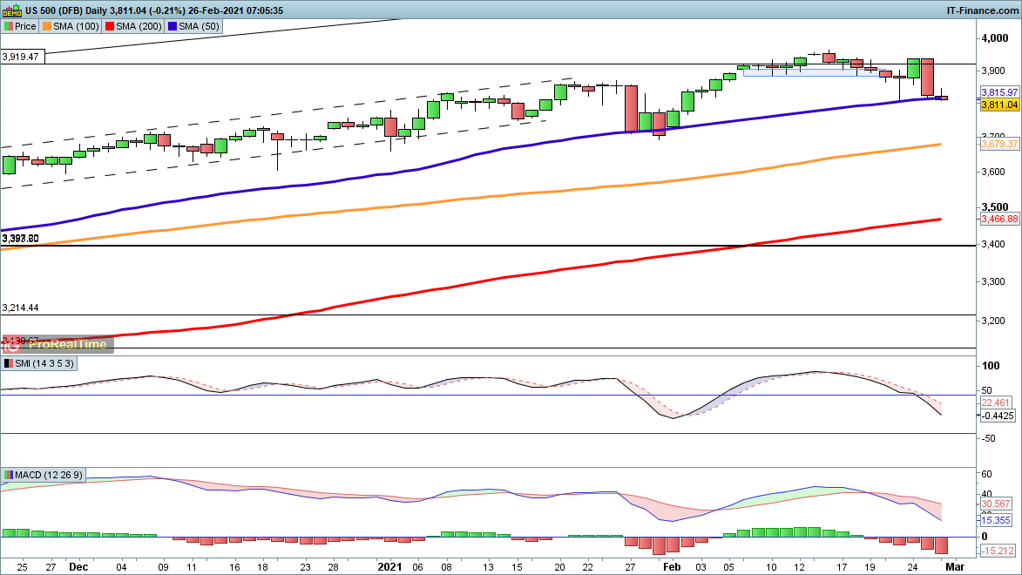Image resolution: width=1022 pixels, height=575 pixels.
Task: Click the IT-Finance.com text in the title bar
Action: tap(982, 10)
